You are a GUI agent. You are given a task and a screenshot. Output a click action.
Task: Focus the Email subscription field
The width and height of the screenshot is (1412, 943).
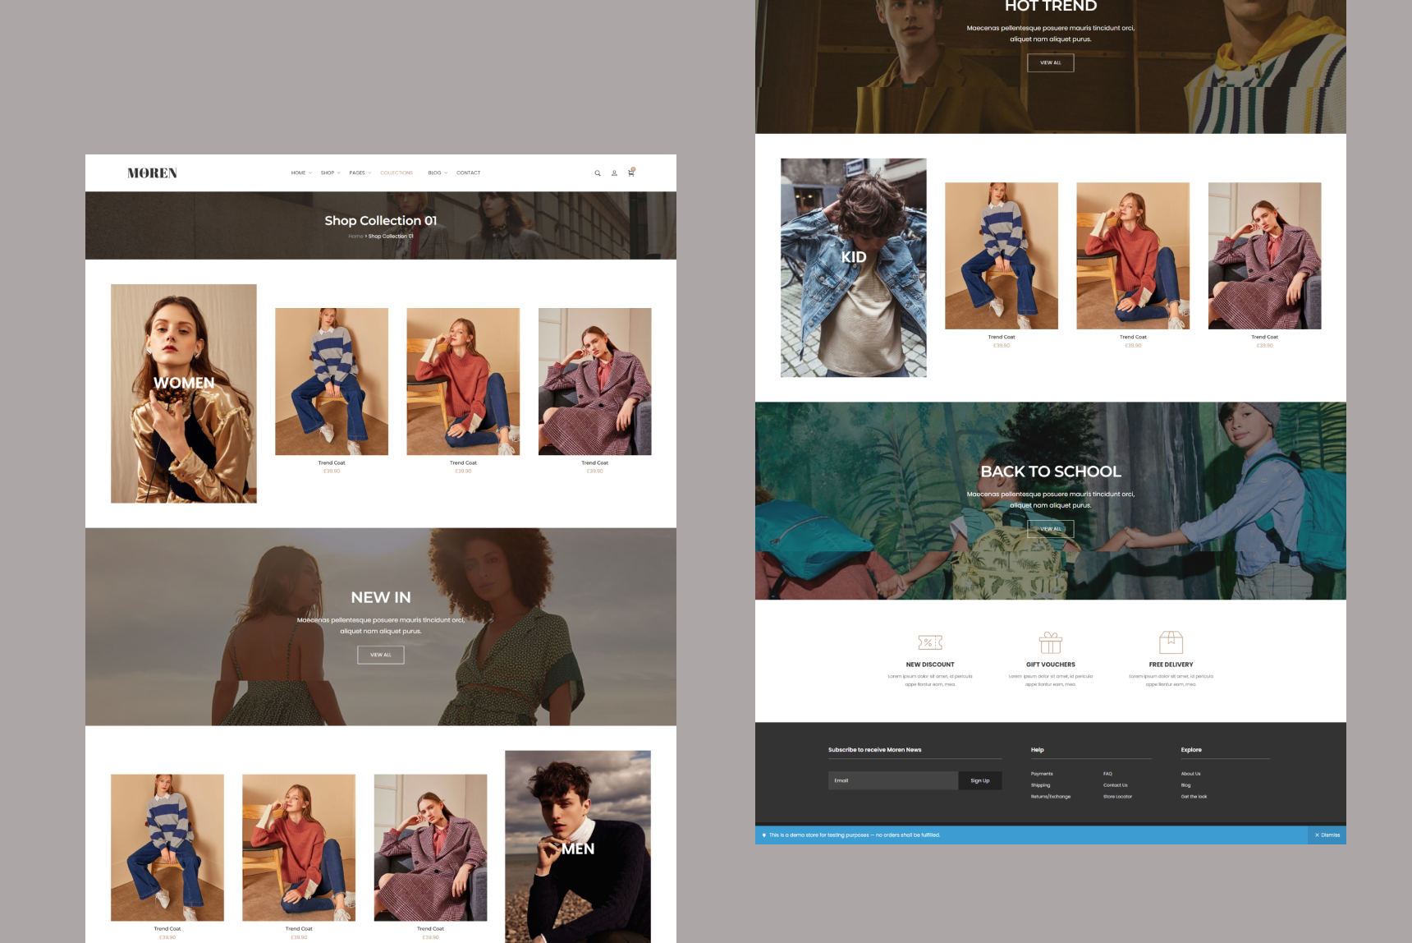893,781
